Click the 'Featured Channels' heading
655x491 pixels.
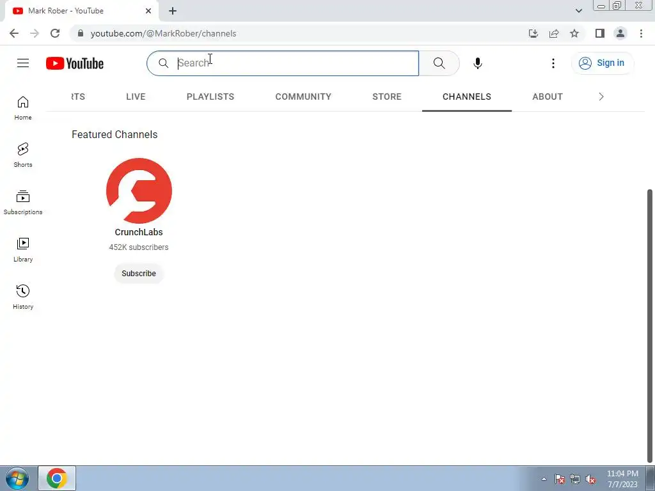tap(114, 134)
